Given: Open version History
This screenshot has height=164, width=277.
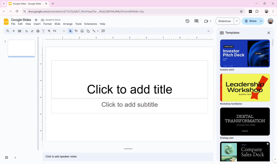Looking at the screenshot, I should coord(187,21).
